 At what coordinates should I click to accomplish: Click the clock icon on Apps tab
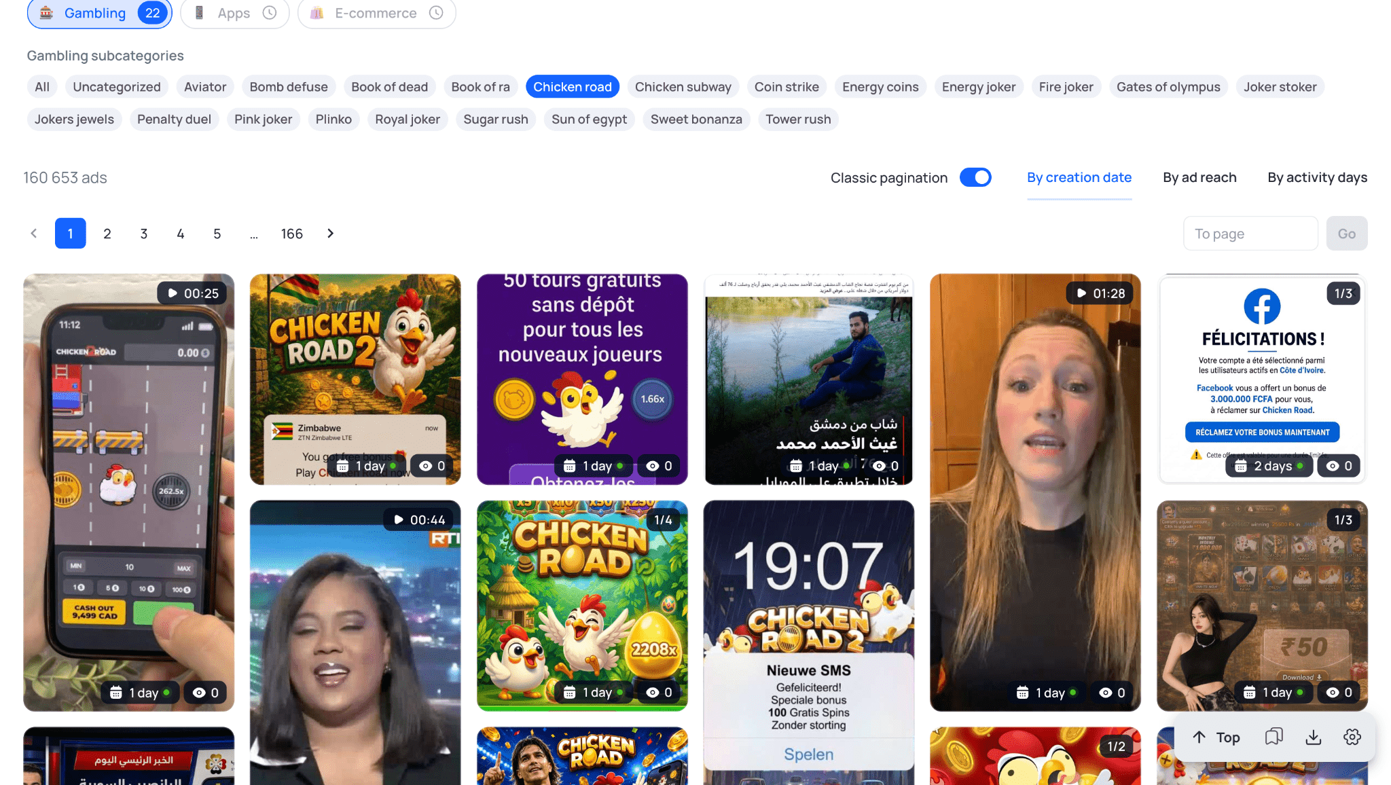click(270, 13)
